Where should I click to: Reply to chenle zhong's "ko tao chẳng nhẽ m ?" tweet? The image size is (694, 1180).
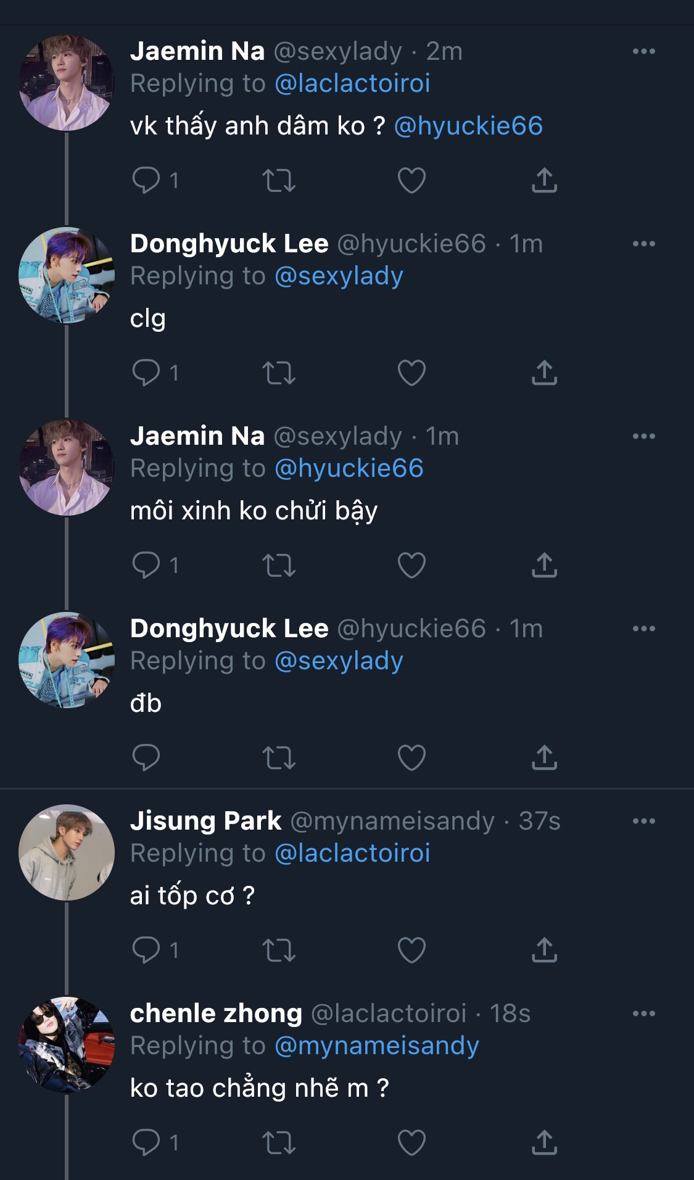[x=146, y=1142]
